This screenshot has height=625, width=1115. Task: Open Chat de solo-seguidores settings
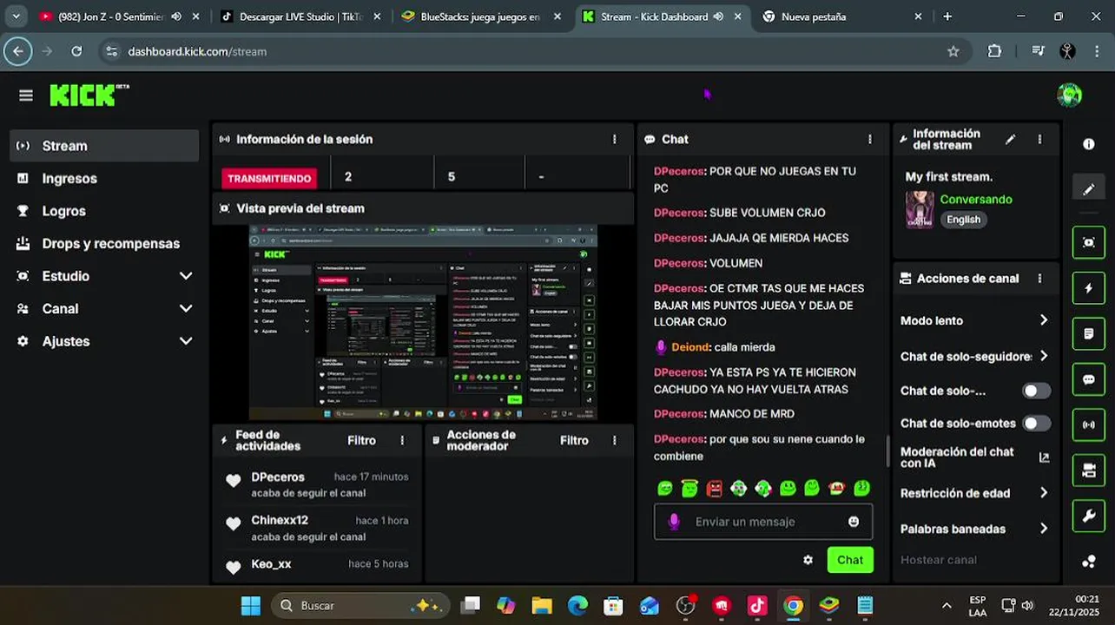pyautogui.click(x=974, y=356)
